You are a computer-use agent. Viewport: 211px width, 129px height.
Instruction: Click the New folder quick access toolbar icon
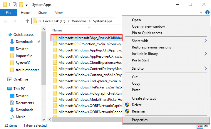21,5
